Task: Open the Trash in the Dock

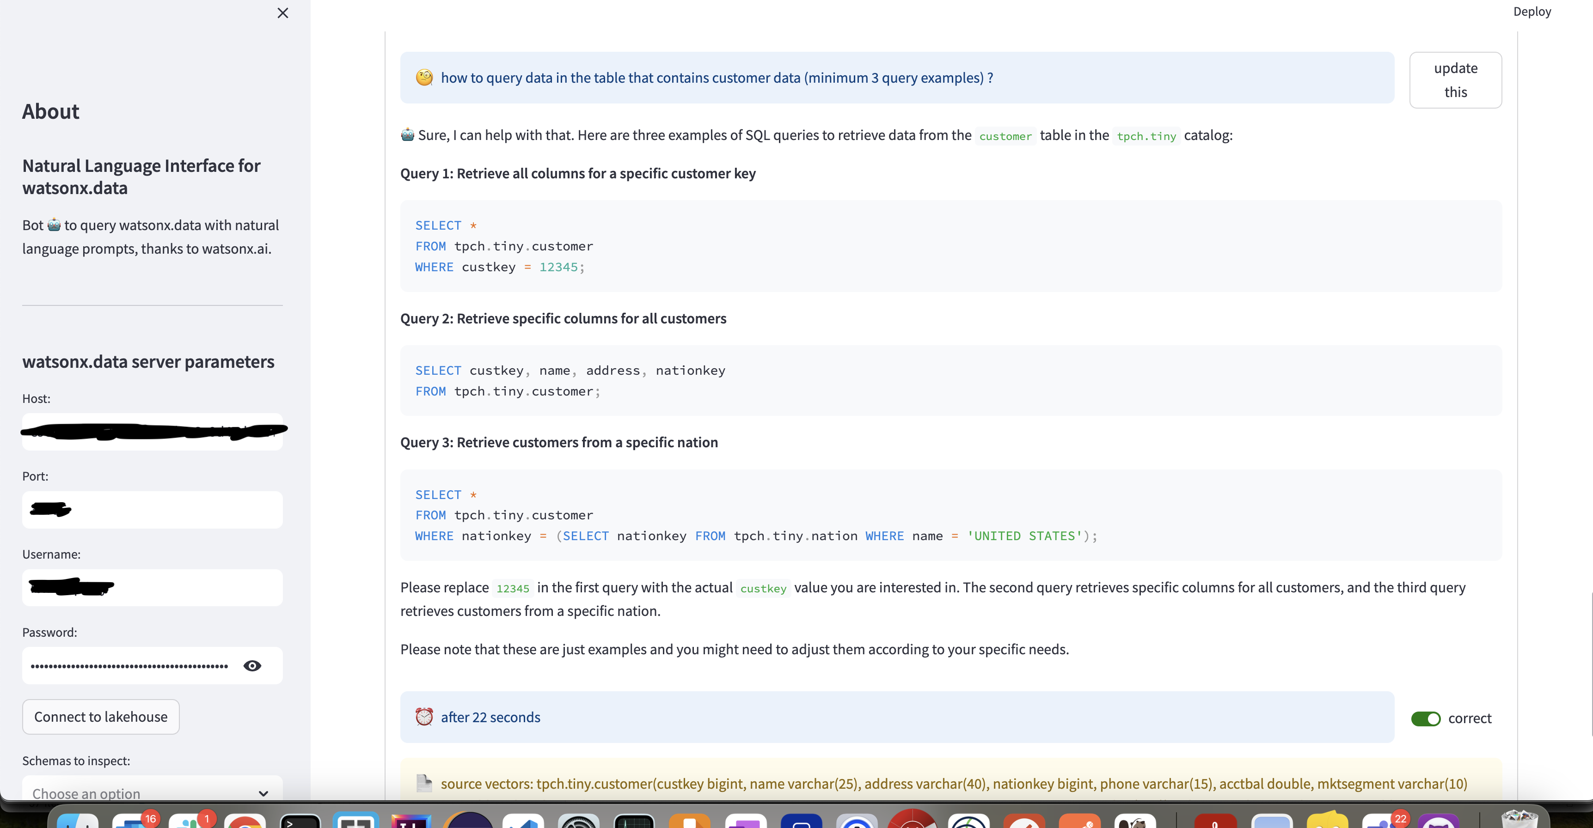Action: click(x=1519, y=819)
